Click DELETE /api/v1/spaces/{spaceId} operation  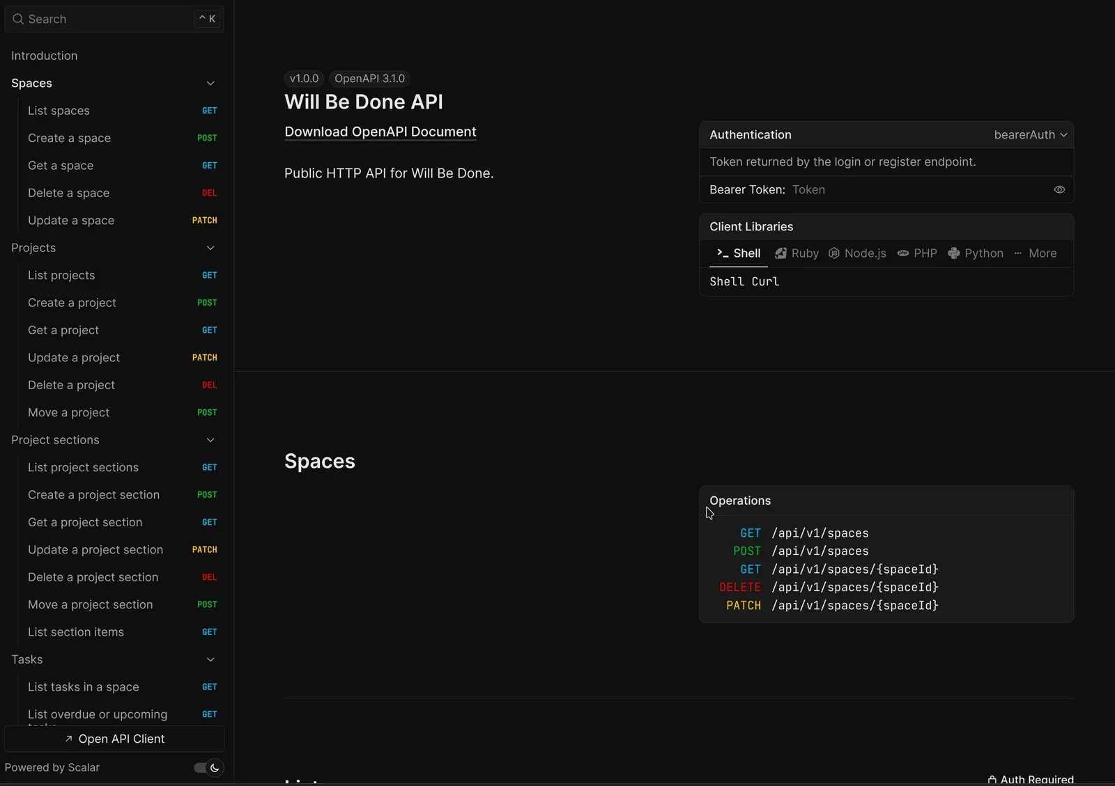click(829, 588)
